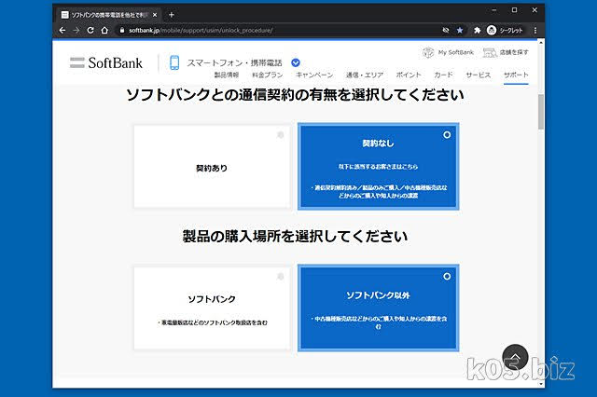This screenshot has height=397, width=597.
Task: Open the extensions puzzle icon
Action: point(477,30)
